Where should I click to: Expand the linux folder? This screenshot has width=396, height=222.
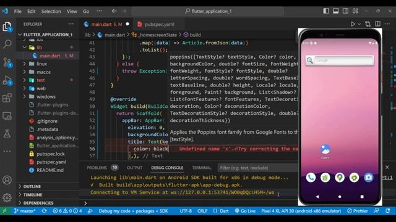pos(48,64)
